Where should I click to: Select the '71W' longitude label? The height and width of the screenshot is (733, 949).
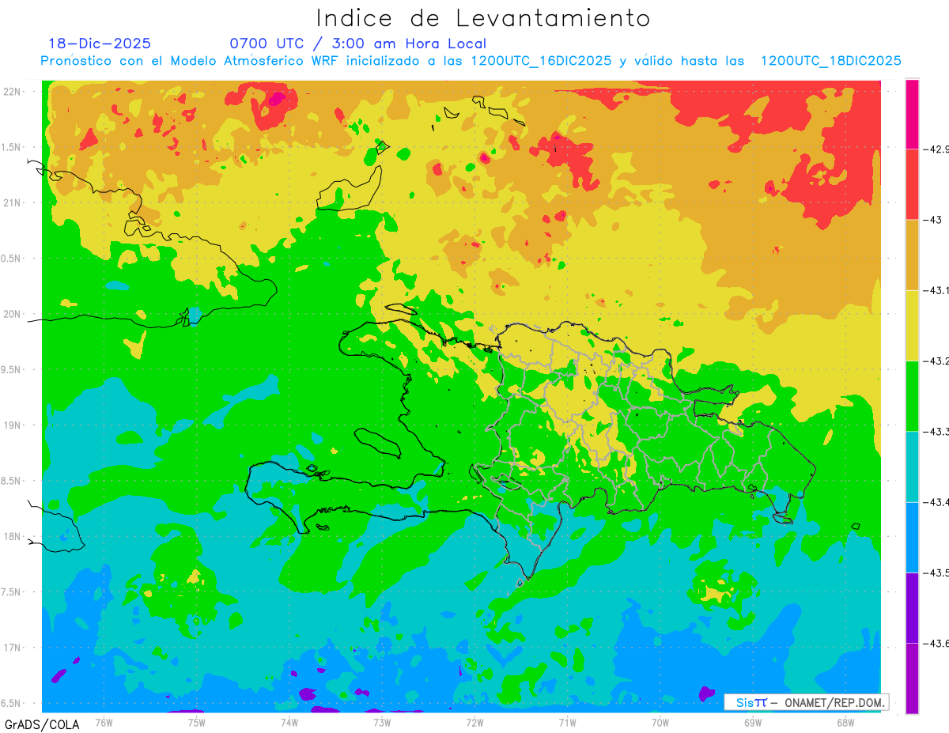tap(567, 722)
